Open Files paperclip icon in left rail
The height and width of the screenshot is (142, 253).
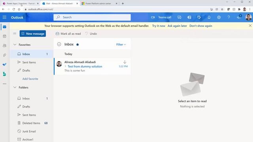point(4,55)
